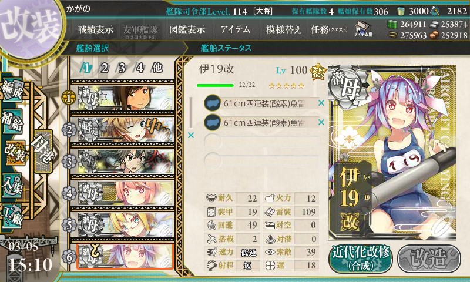
Task: Remove the second 61cm四連装(酸素)魚雷 equipment
Action: 321,122
